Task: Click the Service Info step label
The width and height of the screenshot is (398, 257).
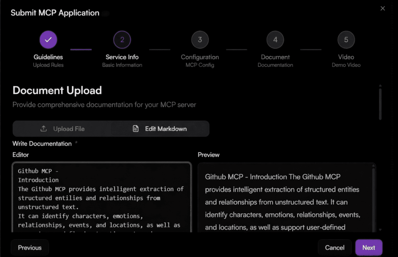Action: [122, 57]
